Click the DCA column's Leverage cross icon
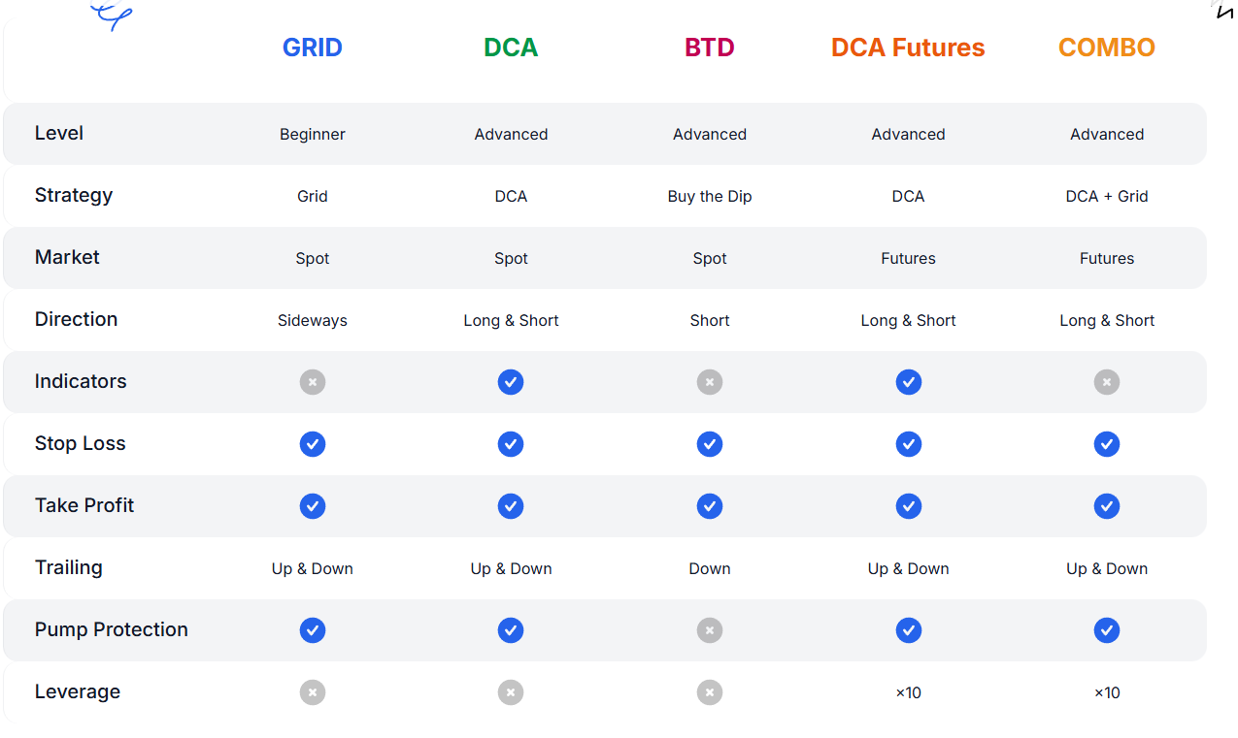This screenshot has width=1238, height=738. tap(511, 692)
